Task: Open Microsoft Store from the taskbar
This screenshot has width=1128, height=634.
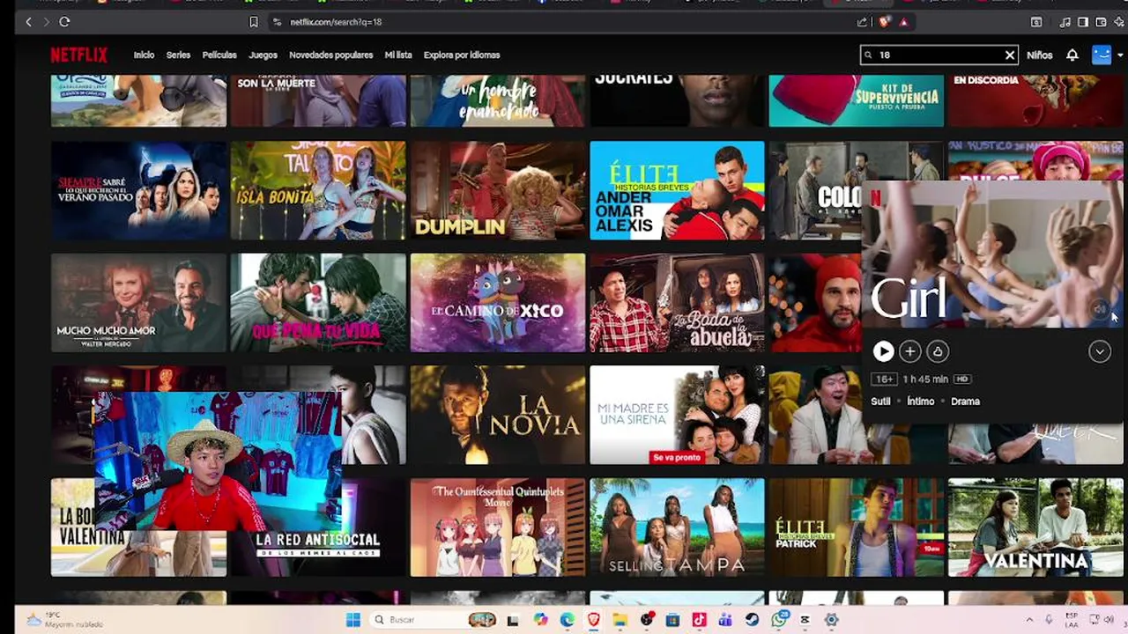Action: pos(672,620)
